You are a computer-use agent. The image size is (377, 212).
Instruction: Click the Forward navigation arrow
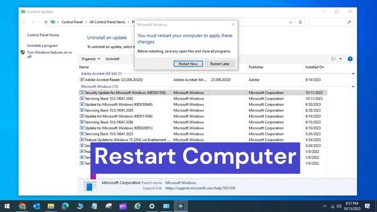33,22
